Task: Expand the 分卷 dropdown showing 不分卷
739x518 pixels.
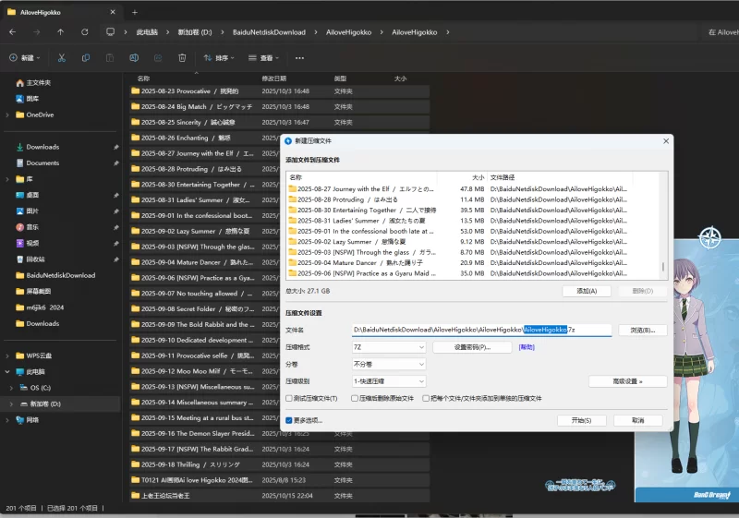Action: 388,364
